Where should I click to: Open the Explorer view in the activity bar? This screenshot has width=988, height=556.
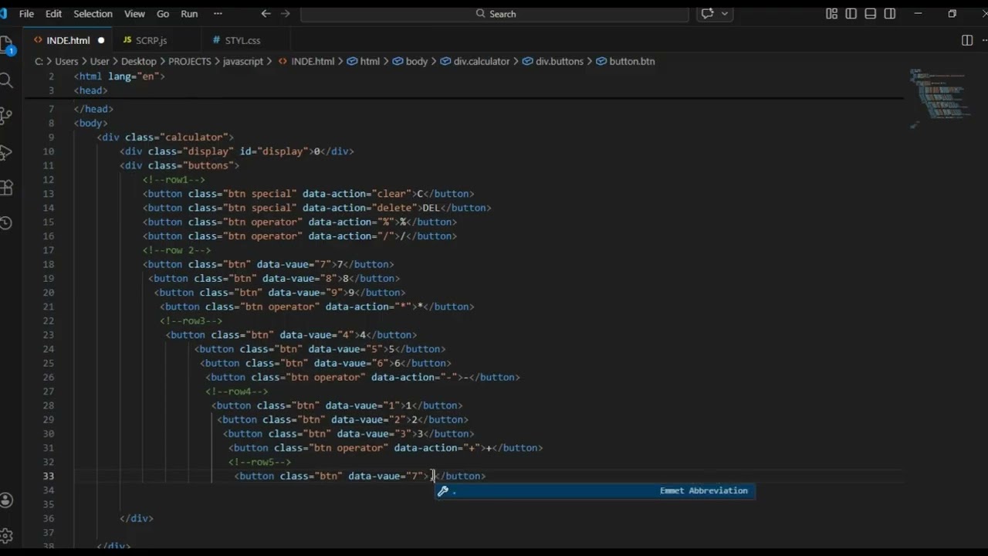click(x=6, y=44)
